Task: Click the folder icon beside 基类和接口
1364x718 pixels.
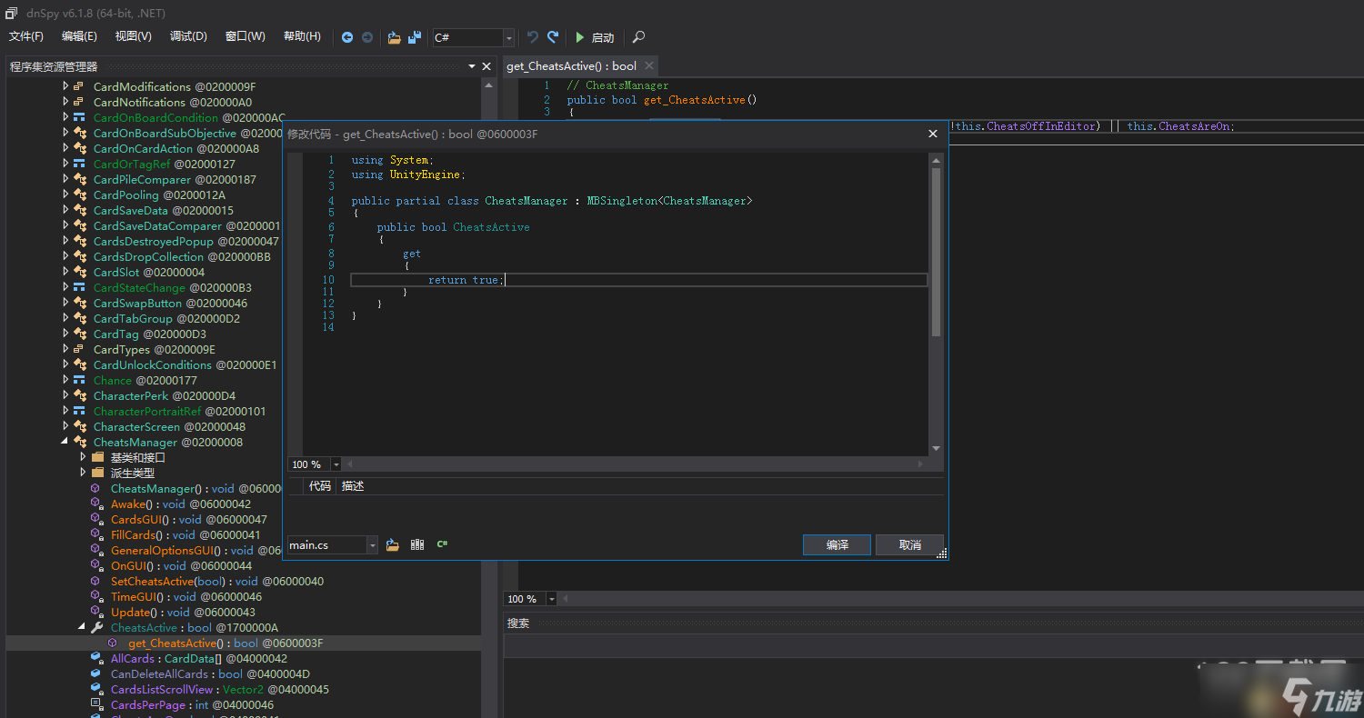Action: point(97,457)
